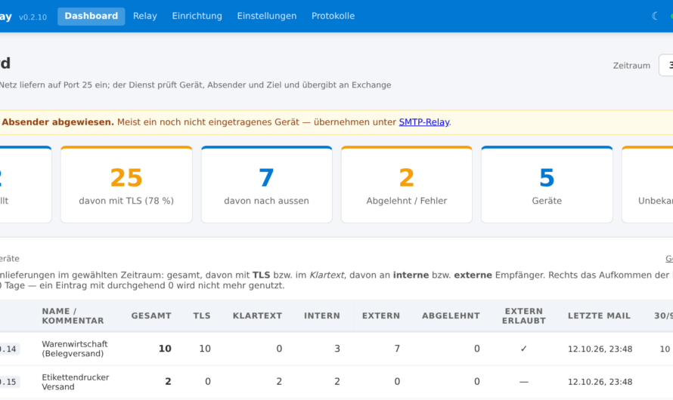Click Extern value 7 for Warenwirtschaft
The image size is (673, 400).
tap(397, 349)
